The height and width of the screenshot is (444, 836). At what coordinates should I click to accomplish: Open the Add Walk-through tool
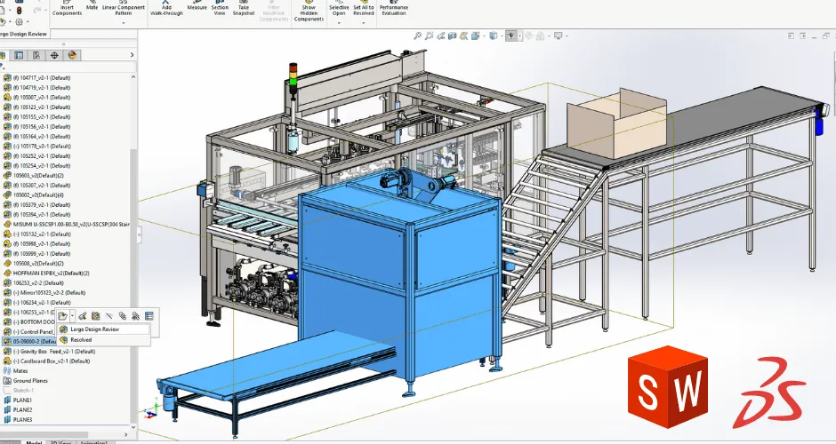click(x=166, y=10)
